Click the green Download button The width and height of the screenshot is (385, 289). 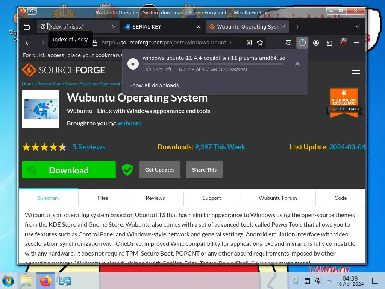tap(69, 170)
